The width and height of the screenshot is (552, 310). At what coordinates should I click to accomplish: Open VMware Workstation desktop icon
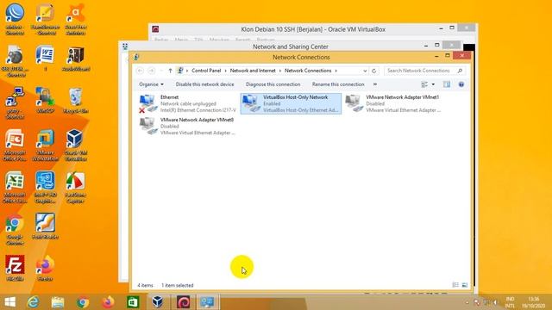pos(45,145)
